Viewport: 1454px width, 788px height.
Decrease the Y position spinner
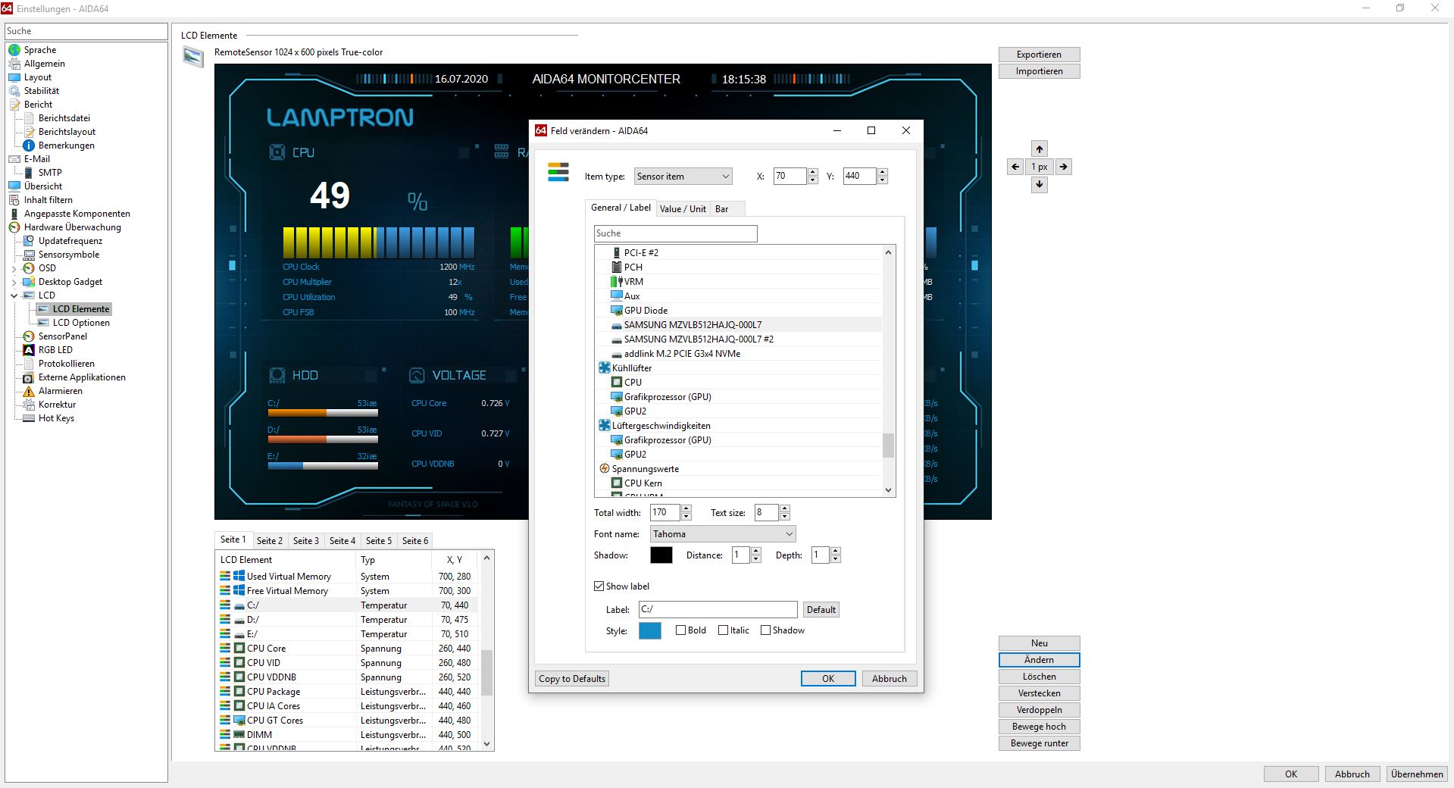click(x=882, y=180)
